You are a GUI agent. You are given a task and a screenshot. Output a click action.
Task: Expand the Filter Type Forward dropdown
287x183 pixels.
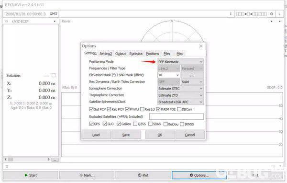coord(192,69)
